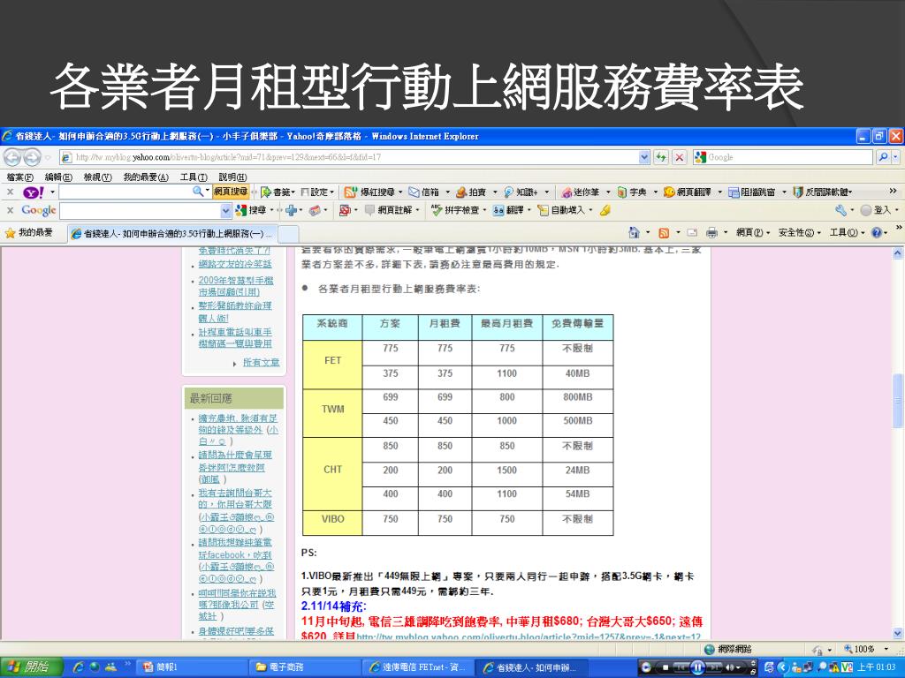Viewport: 905px width, 678px height.
Task: Expand the Yahoo toolbar overflow chevron
Action: [893, 191]
